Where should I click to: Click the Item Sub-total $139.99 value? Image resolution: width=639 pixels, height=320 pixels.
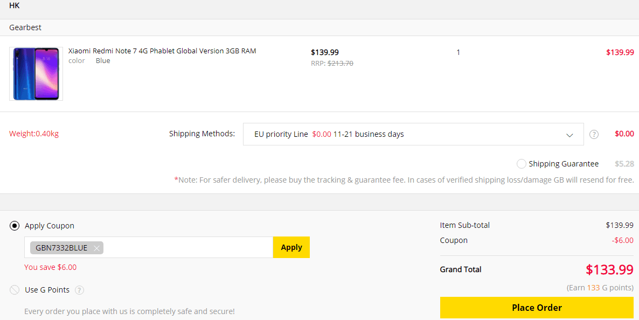pyautogui.click(x=620, y=225)
